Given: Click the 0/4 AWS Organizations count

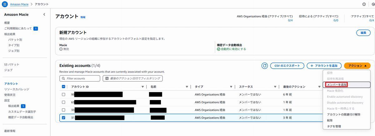Looking at the screenshot, I should tap(290, 20).
